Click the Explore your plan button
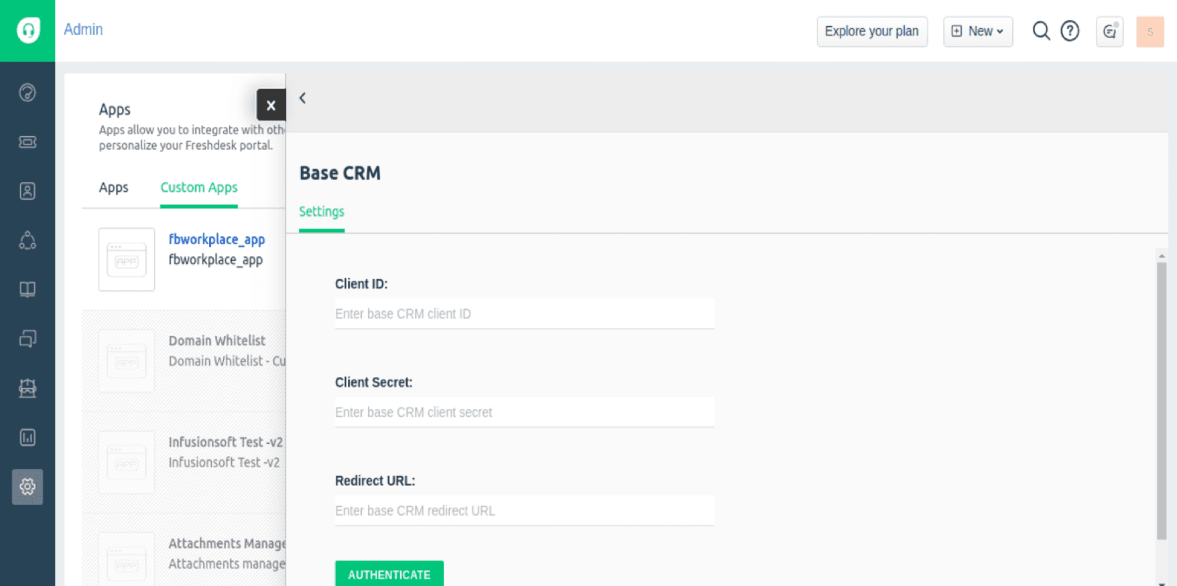Viewport: 1177px width, 586px height. 871,32
